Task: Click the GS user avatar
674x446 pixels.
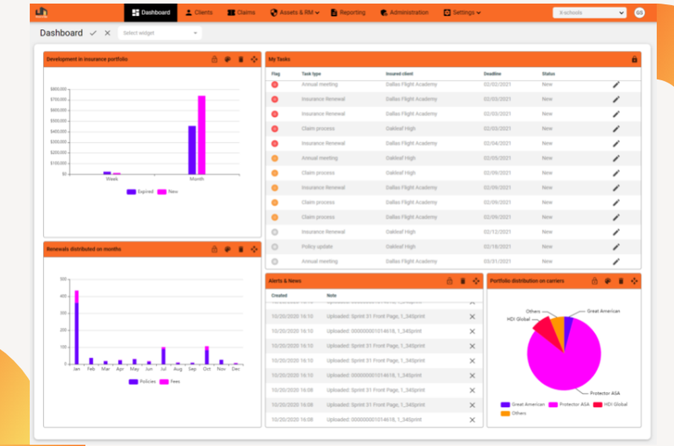Action: coord(639,13)
